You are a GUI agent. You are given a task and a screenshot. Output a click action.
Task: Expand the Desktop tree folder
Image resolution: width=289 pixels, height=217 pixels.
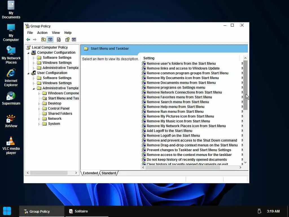(x=39, y=104)
